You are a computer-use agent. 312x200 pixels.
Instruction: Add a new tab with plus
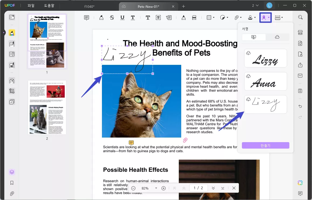coord(183,6)
